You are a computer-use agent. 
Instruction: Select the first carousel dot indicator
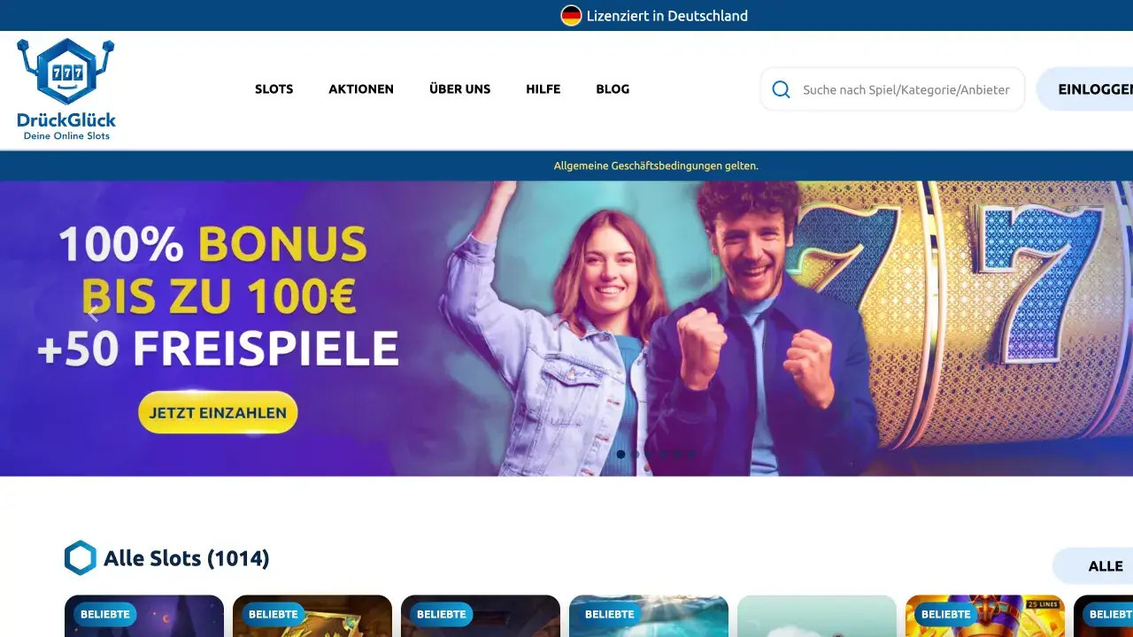[x=620, y=454]
